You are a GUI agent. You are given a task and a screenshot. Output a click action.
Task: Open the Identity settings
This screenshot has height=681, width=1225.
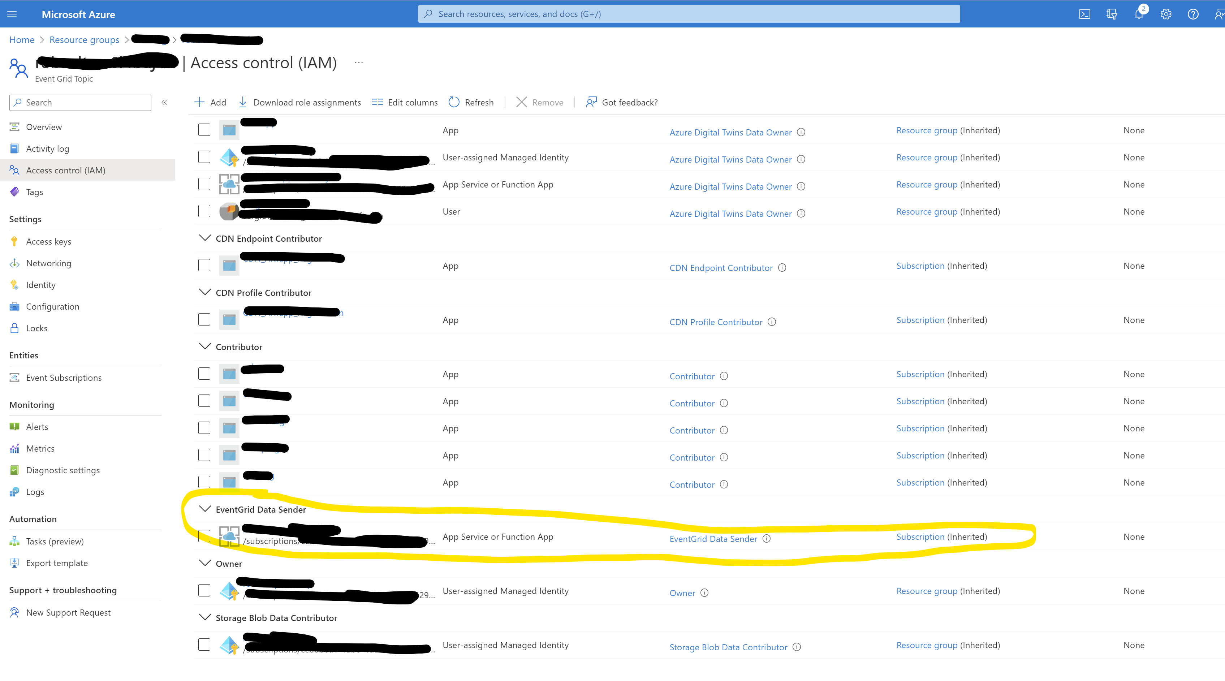pyautogui.click(x=40, y=284)
